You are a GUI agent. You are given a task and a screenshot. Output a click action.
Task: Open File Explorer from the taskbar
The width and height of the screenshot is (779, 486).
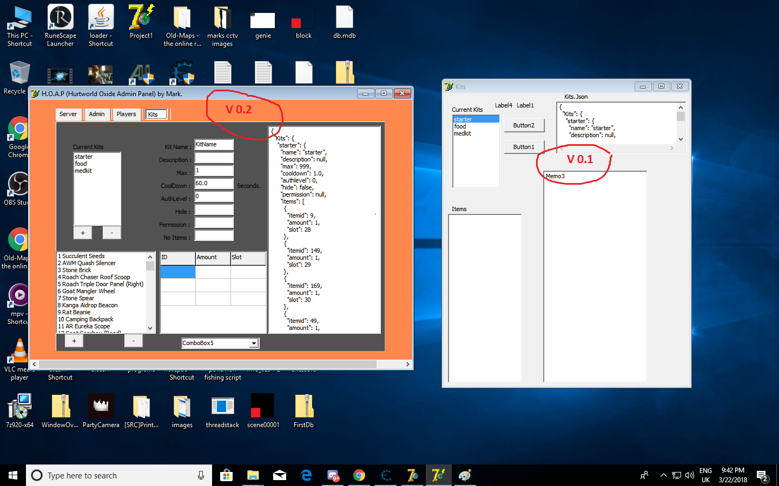(253, 475)
